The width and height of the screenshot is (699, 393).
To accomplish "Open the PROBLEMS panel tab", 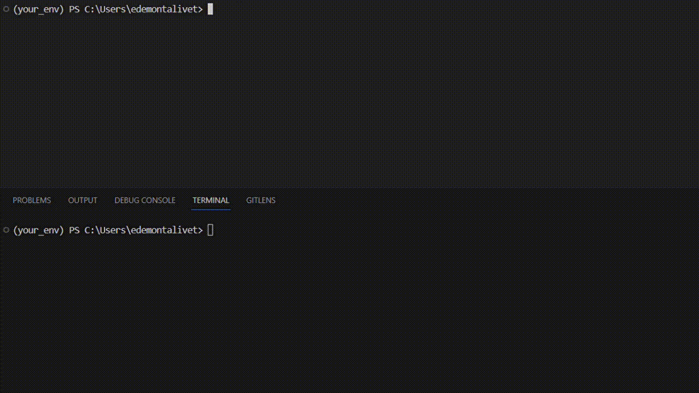I will (32, 200).
